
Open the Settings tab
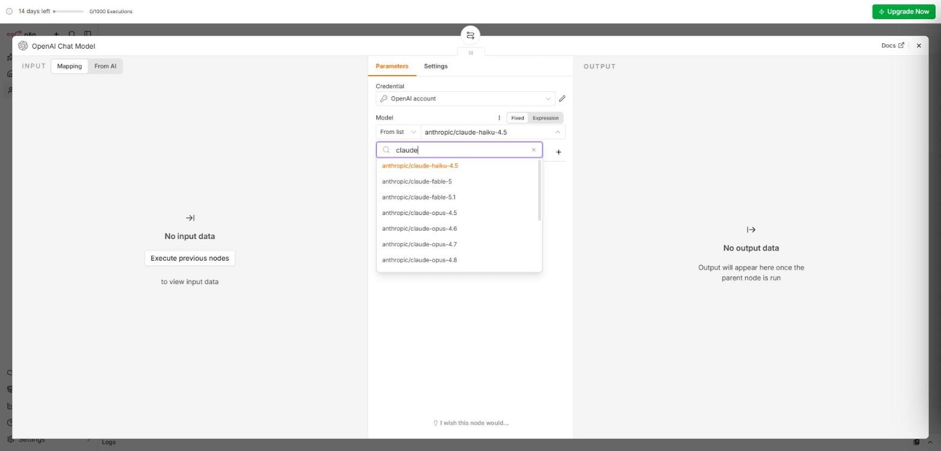click(x=436, y=66)
